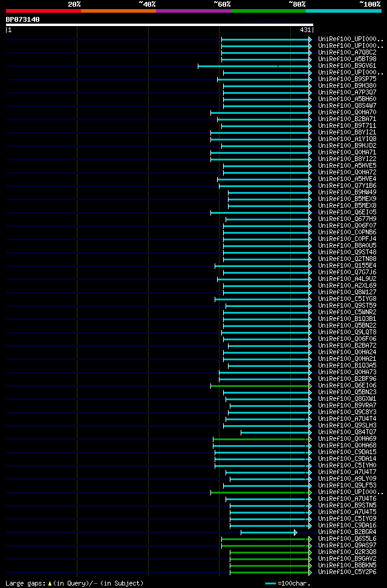Select the UniRef100_Q84TQ7 label
Screen dimensions: 387x588
(347, 432)
